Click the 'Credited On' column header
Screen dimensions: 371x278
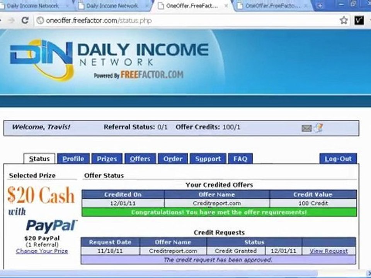click(123, 195)
